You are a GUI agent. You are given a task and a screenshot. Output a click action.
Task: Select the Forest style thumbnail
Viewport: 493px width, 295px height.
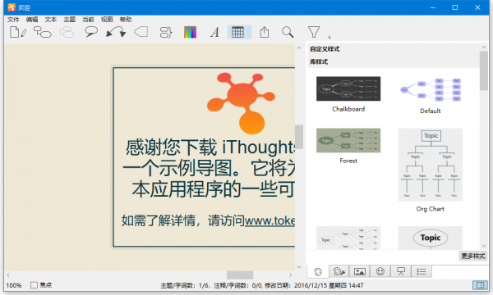click(x=348, y=140)
